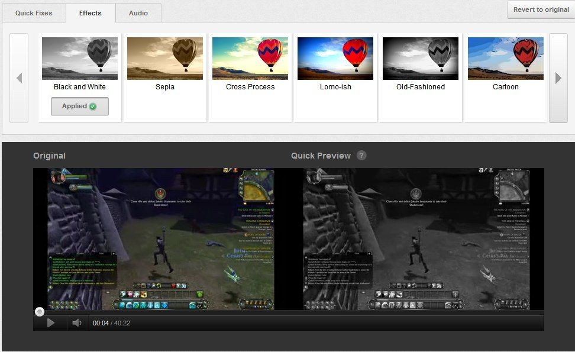
Task: Click the Quick Preview heading label
Action: 321,156
